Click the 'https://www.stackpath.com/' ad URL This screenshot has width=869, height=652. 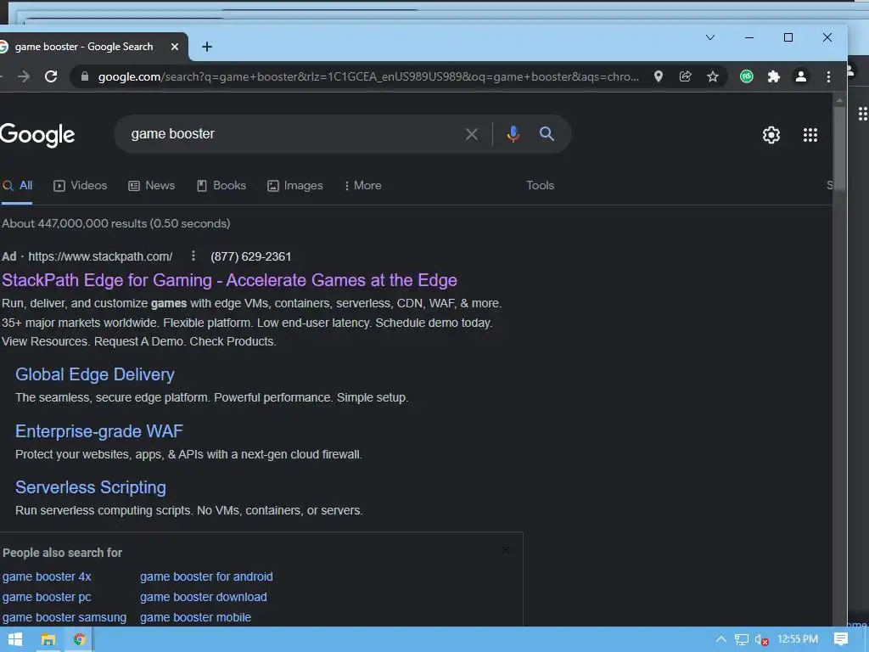[100, 256]
